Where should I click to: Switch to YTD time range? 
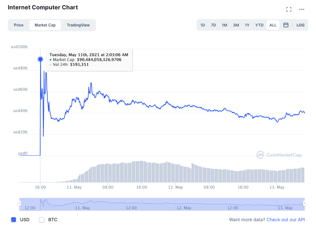click(x=259, y=25)
